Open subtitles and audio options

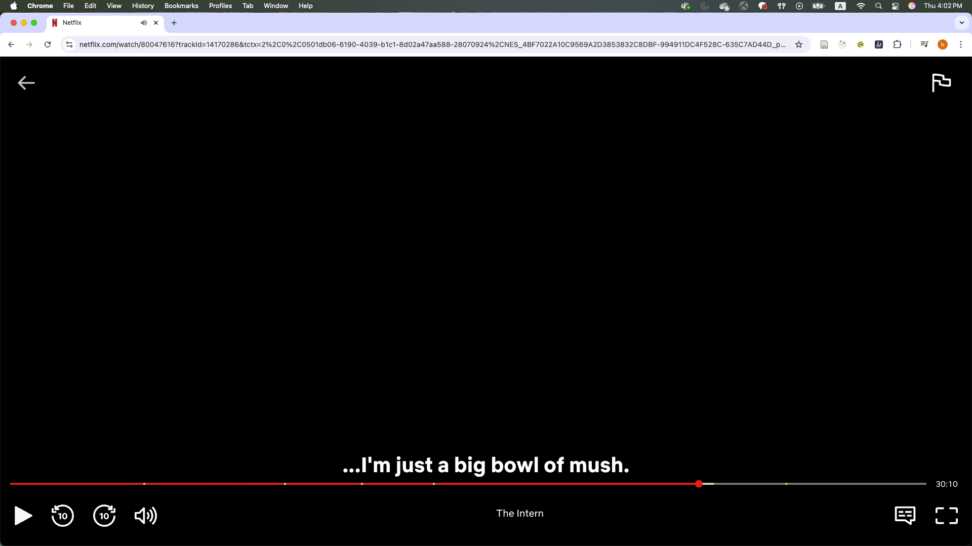tap(905, 516)
